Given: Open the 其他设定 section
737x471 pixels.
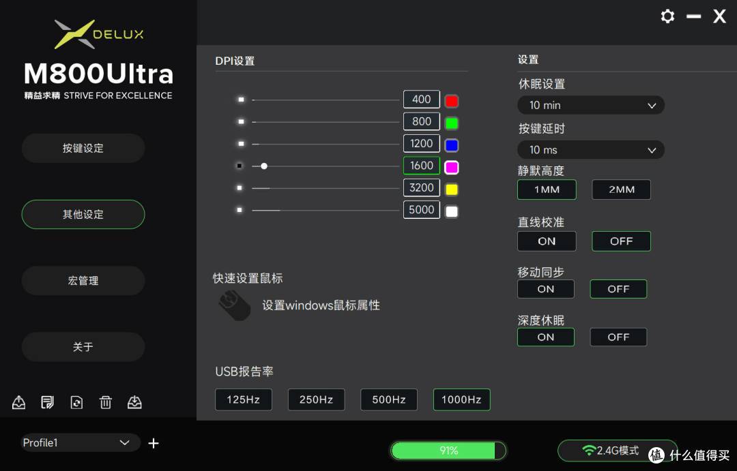Looking at the screenshot, I should (83, 215).
